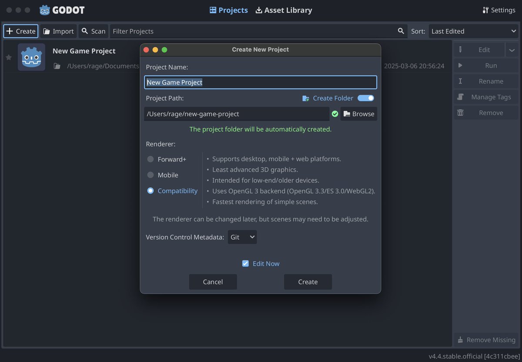Image resolution: width=522 pixels, height=362 pixels.
Task: Open Settings in the top right
Action: pos(499,10)
